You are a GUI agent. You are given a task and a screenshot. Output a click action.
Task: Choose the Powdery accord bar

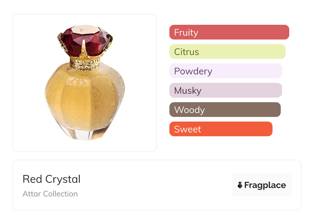(x=226, y=71)
